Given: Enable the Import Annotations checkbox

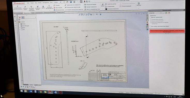Looking at the screenshot, I should click(x=150, y=17).
